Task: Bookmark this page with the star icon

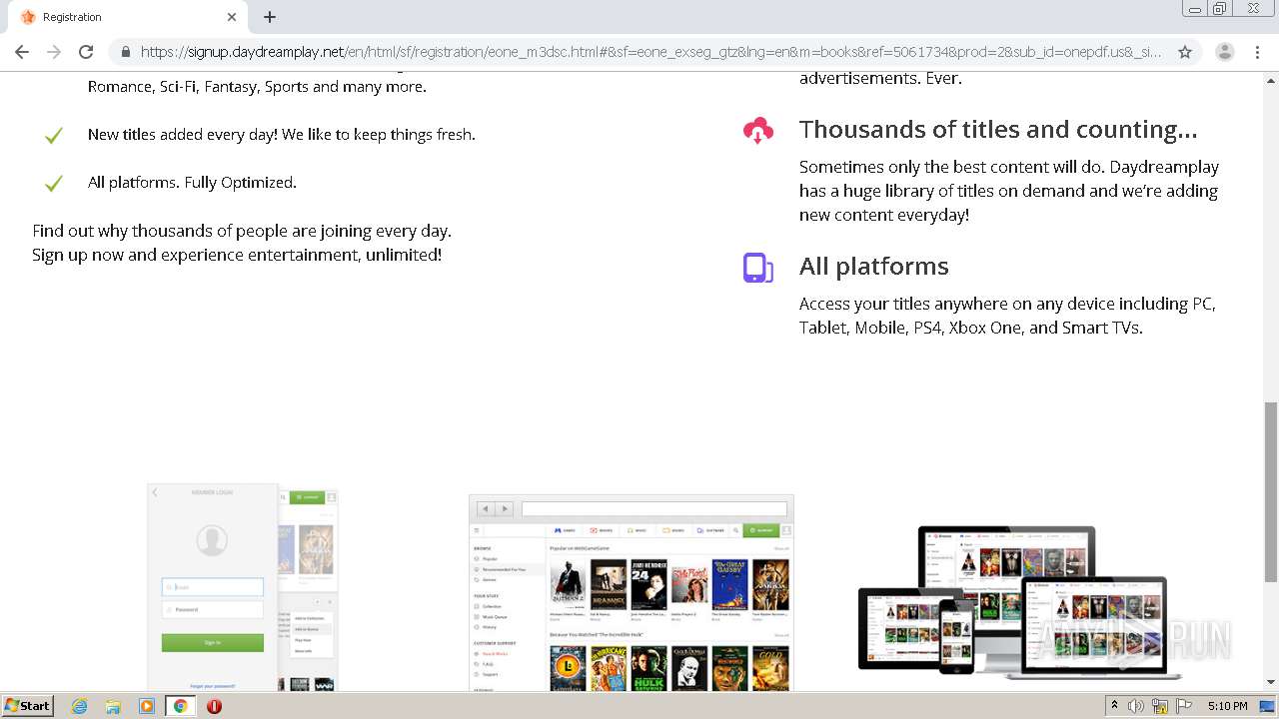Action: click(x=1185, y=52)
